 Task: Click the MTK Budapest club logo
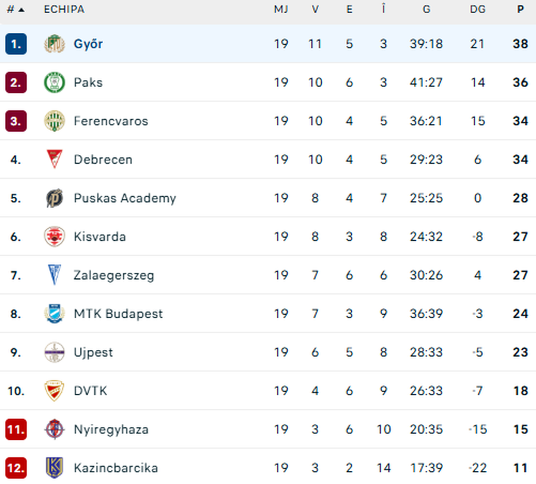point(55,314)
